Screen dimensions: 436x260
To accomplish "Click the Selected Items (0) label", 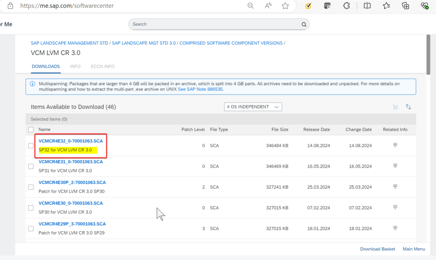I will 49,119.
